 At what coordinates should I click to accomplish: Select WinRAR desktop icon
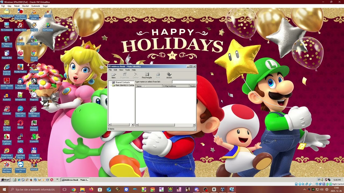pos(34,166)
